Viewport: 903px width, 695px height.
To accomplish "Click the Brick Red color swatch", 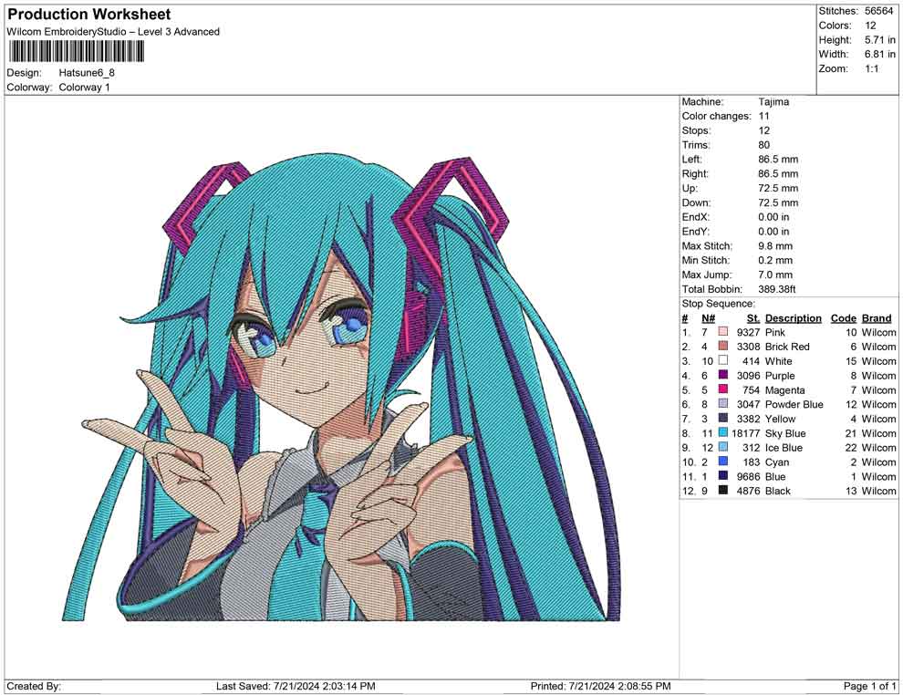I will point(722,346).
